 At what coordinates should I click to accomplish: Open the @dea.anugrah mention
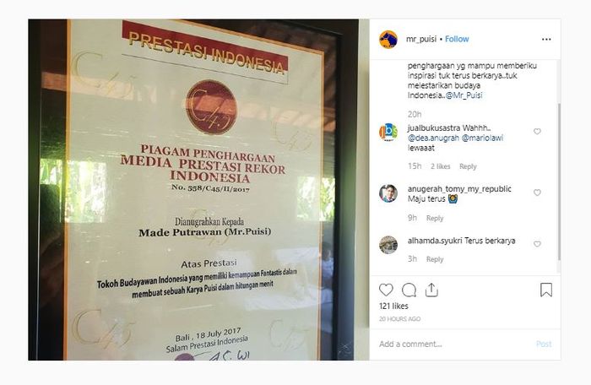(x=433, y=138)
